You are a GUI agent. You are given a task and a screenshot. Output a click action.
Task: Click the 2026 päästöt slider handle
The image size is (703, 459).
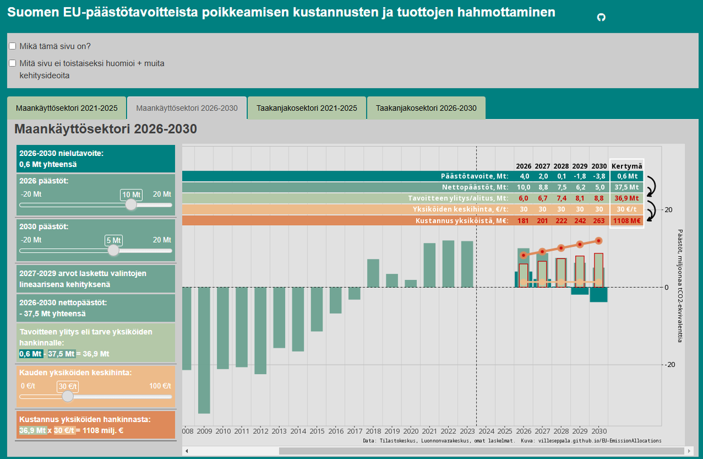click(131, 205)
